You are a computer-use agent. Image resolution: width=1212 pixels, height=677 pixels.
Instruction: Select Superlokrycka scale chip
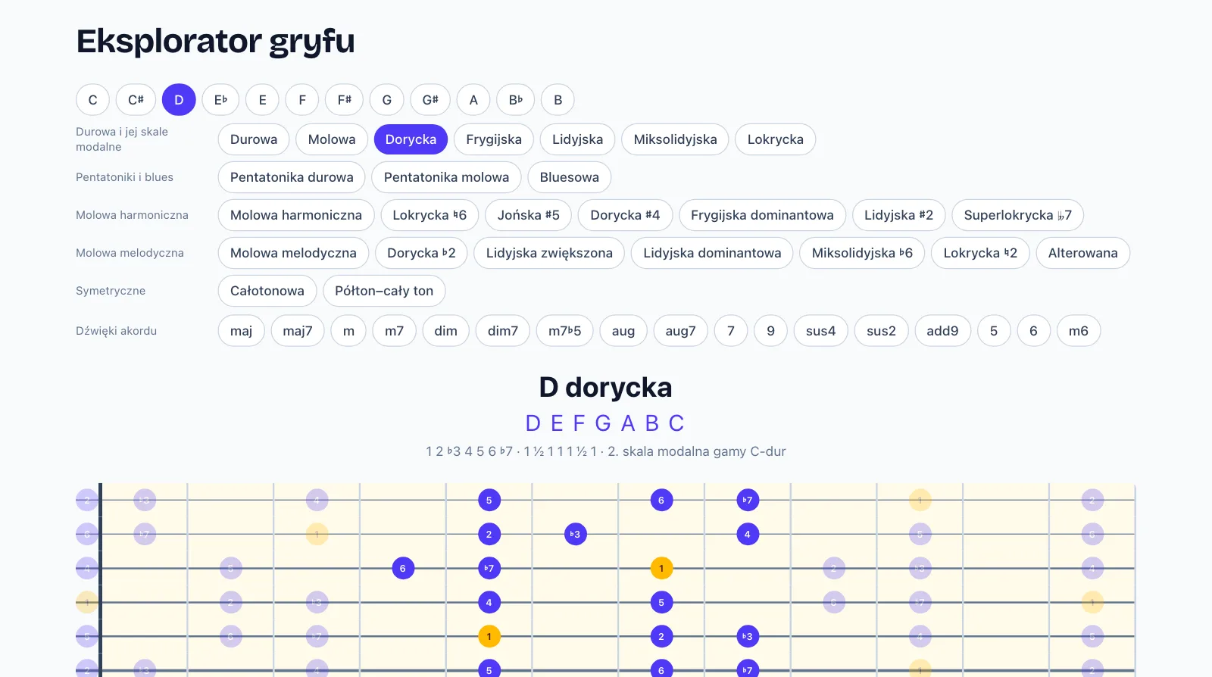pos(1017,215)
